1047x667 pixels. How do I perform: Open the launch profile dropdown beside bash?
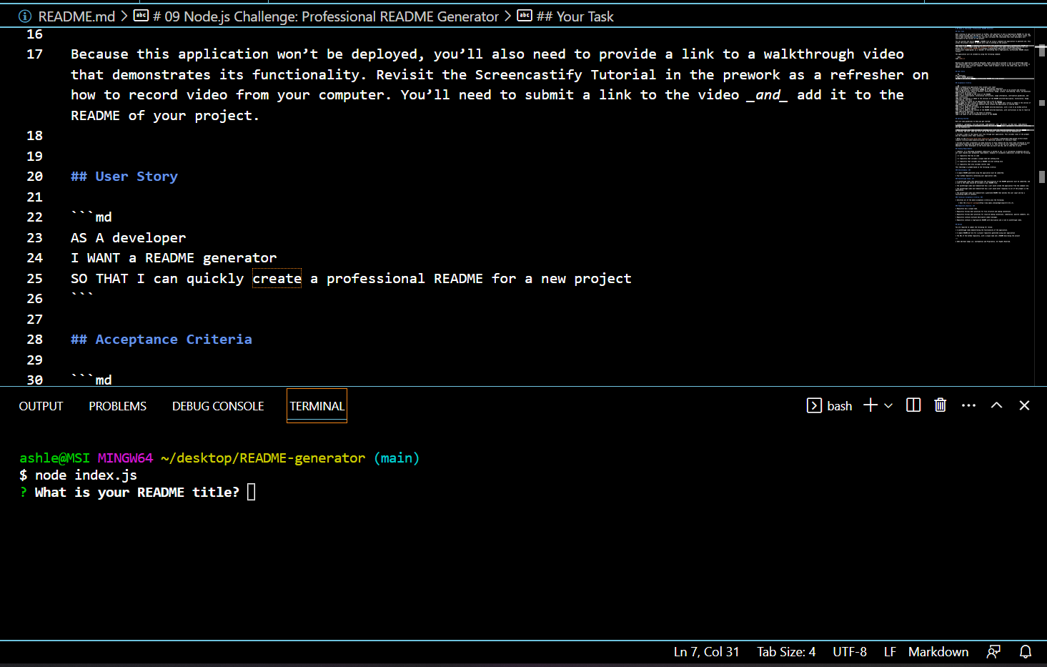click(888, 405)
